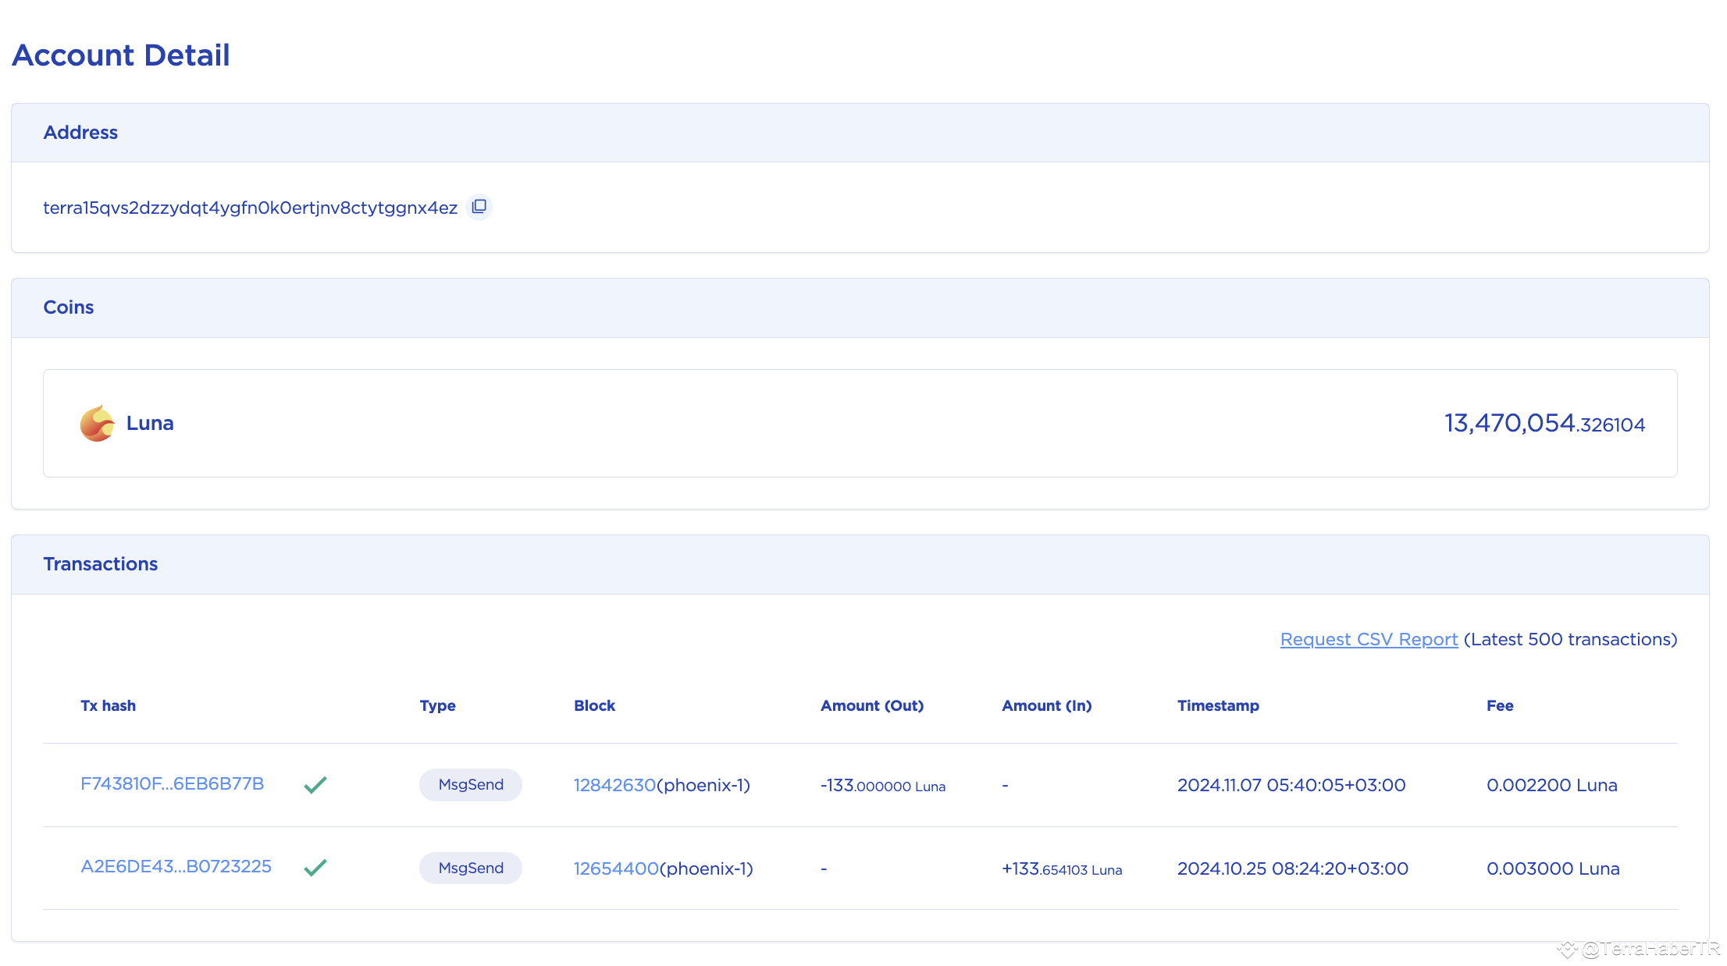Click the Transactions section header

(100, 564)
